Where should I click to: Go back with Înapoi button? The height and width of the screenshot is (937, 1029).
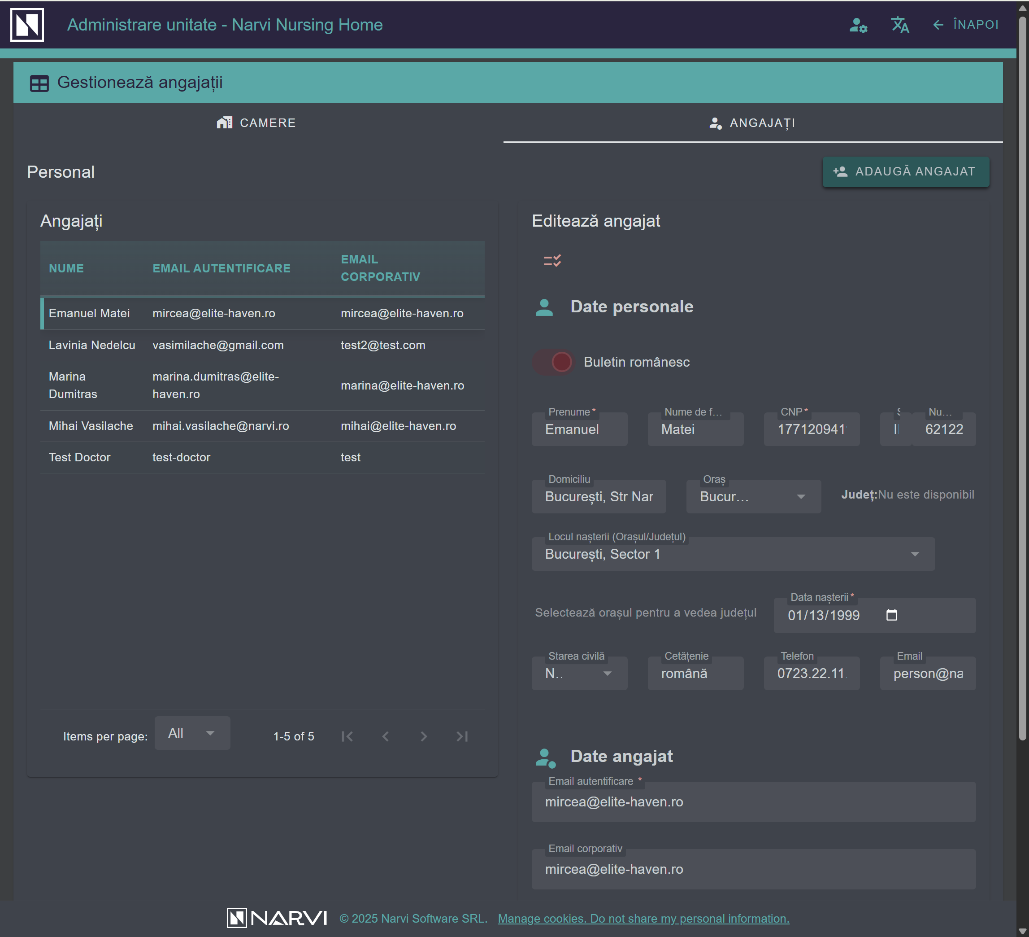[x=965, y=25]
